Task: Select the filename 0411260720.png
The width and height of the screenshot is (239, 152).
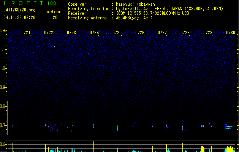Action: (19, 10)
